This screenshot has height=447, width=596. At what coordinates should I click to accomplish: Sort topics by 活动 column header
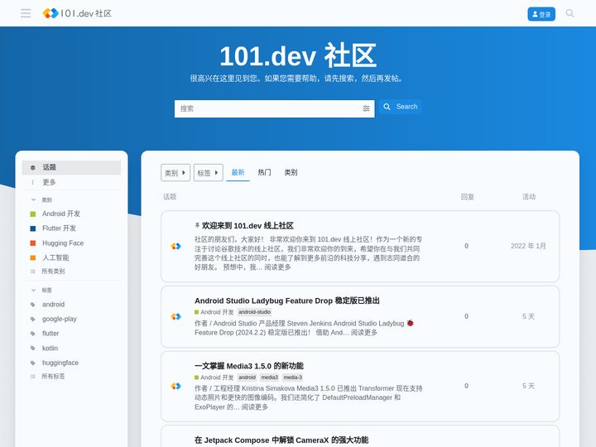click(x=529, y=196)
